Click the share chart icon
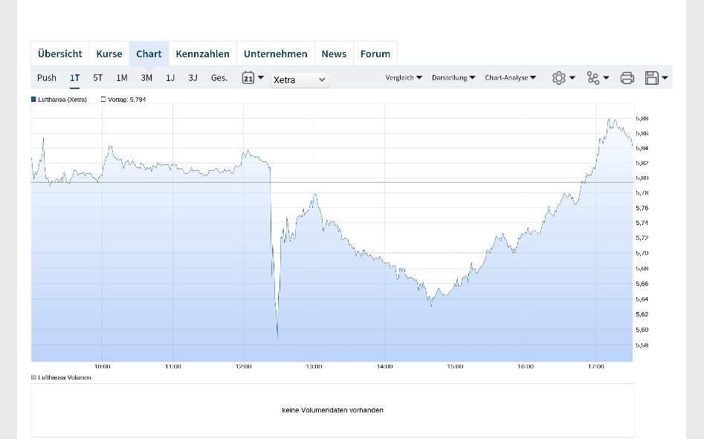704x439 pixels. (x=593, y=78)
